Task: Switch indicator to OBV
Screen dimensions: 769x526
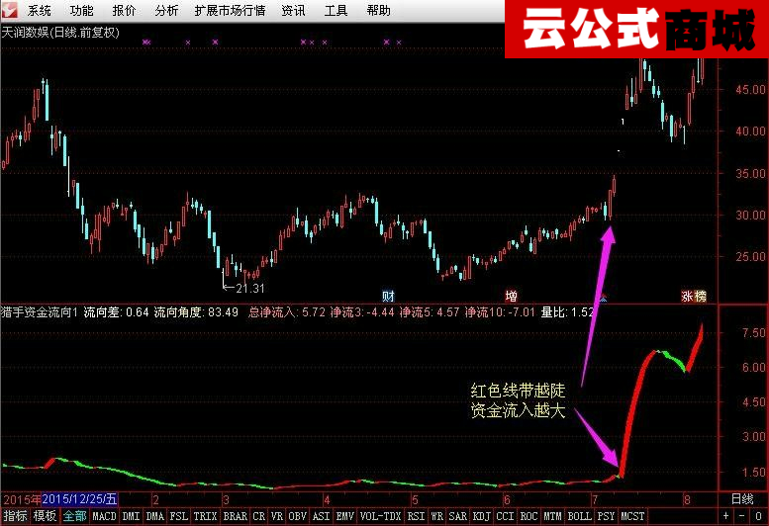Action: pyautogui.click(x=298, y=516)
